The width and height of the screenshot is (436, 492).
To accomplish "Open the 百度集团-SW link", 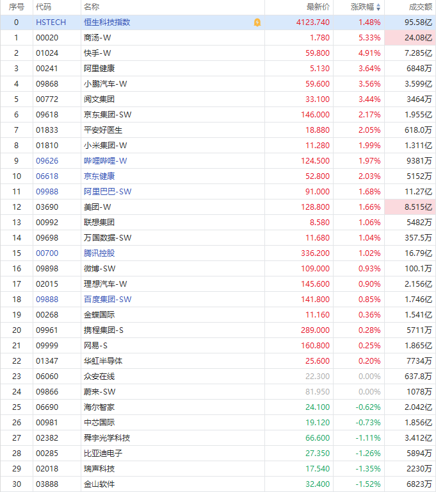I will click(x=108, y=299).
